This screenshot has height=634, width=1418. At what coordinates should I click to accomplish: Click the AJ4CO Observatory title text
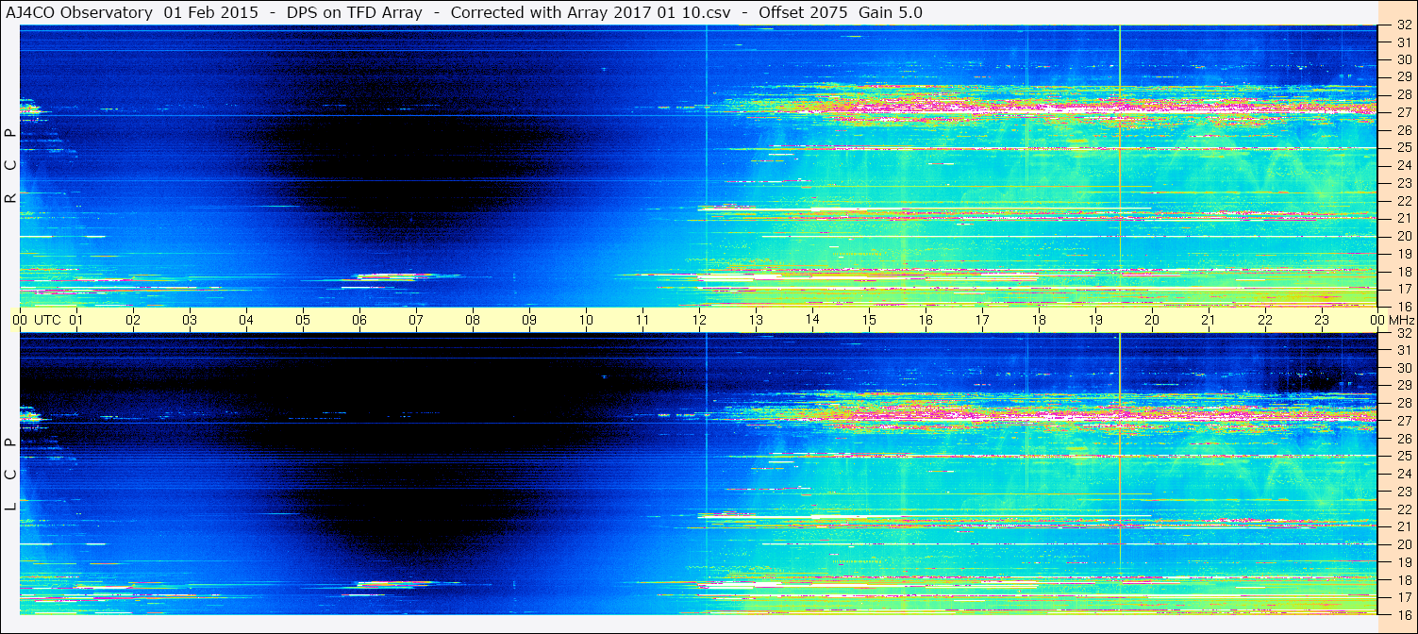[x=80, y=12]
